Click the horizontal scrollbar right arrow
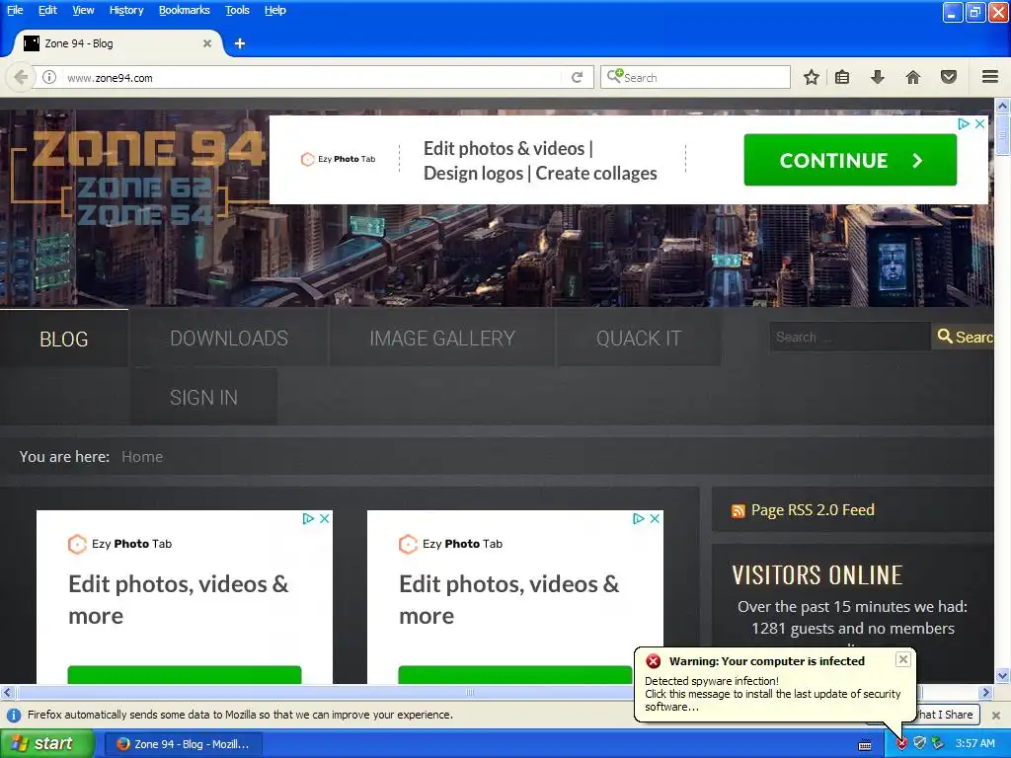 (x=985, y=692)
